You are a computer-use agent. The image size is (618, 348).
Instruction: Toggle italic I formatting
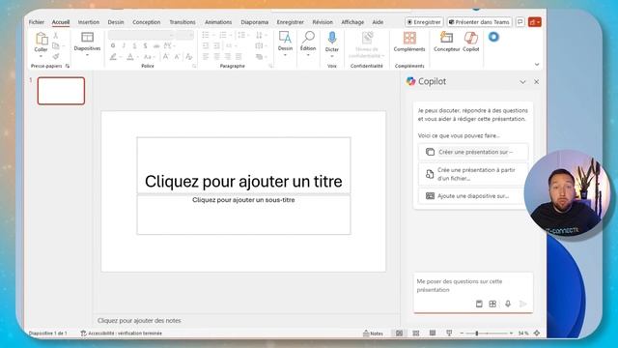[124, 45]
